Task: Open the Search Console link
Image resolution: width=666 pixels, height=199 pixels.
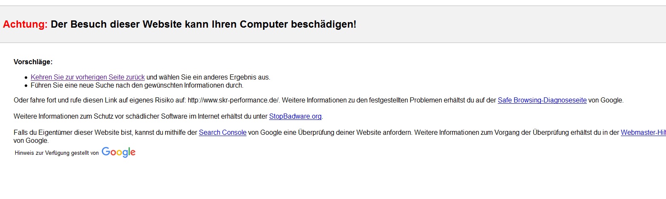Action: [223, 133]
